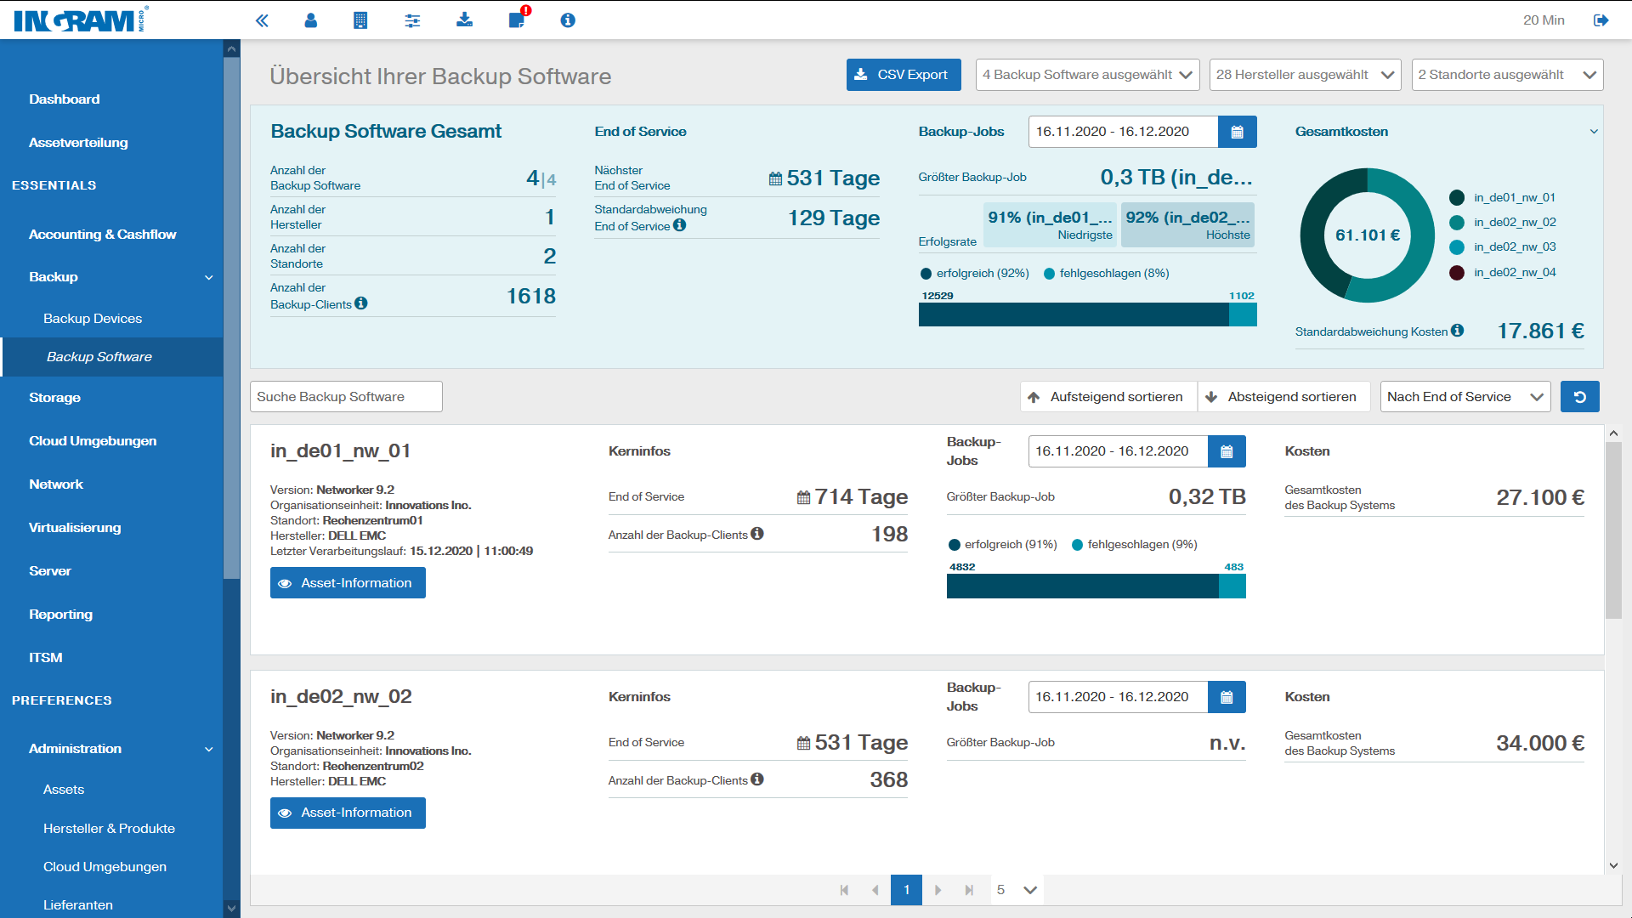The height and width of the screenshot is (918, 1632).
Task: Open the 2 Standorte ausgewählt dropdown
Action: 1507,75
